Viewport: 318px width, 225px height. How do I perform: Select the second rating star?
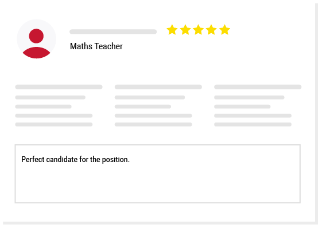185,30
